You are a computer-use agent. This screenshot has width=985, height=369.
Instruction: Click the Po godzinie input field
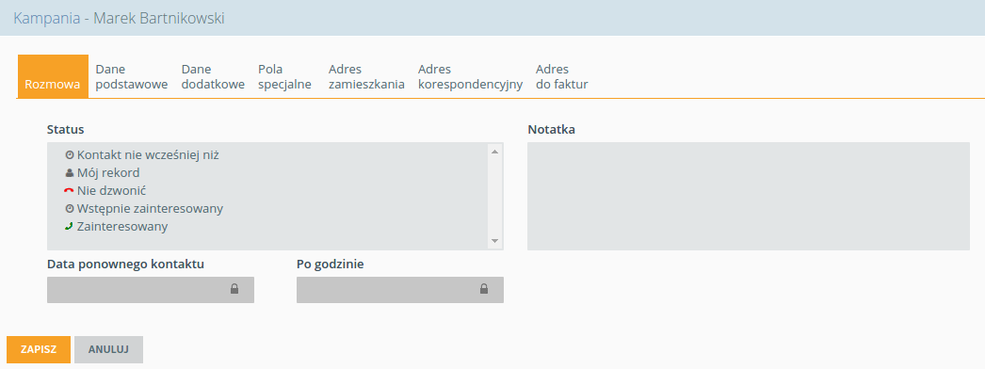(x=400, y=290)
